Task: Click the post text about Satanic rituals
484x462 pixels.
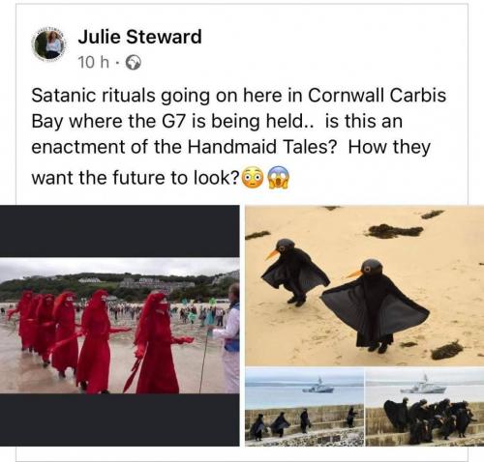Action: pos(239,136)
